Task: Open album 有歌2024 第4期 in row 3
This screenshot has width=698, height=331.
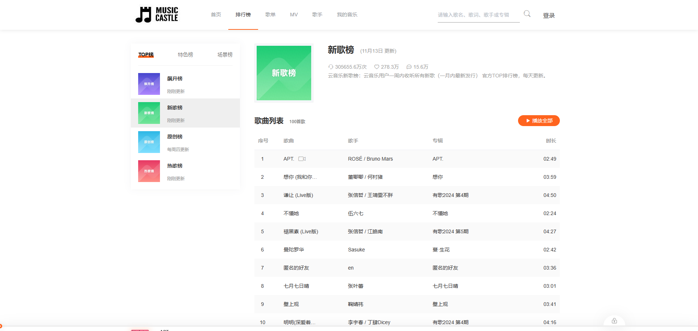Action: pos(450,195)
